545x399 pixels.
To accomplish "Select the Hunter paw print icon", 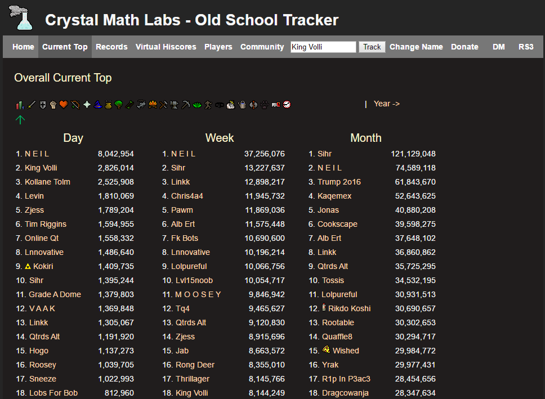I will pyautogui.click(x=265, y=105).
